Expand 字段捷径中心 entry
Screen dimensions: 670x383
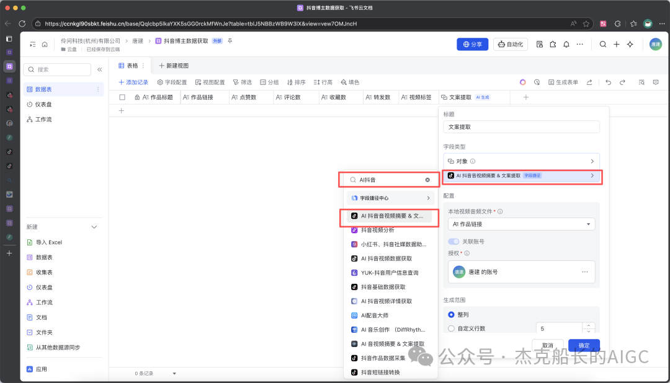pyautogui.click(x=391, y=198)
